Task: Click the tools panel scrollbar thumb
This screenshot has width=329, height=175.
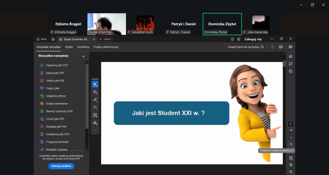Action: [x=87, y=96]
